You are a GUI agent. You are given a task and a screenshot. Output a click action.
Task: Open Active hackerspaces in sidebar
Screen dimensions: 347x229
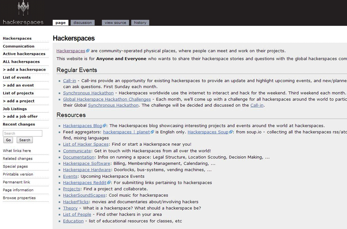tap(24, 54)
